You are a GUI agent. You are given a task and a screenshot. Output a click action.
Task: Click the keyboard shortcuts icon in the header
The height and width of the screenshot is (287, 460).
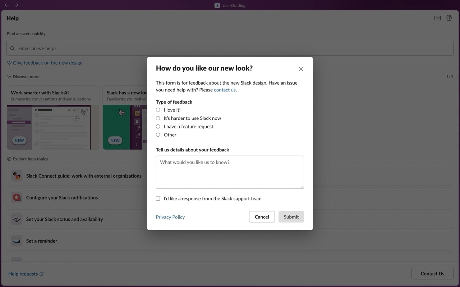437,18
